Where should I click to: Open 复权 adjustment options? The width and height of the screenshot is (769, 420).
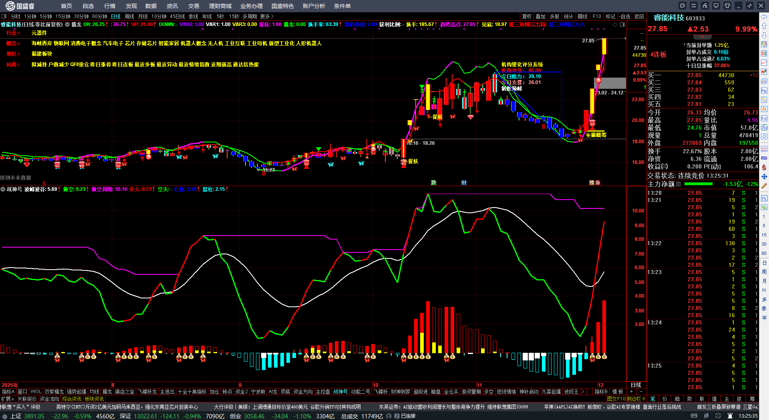click(527, 16)
